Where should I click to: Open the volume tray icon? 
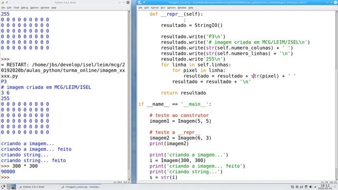[311, 187]
